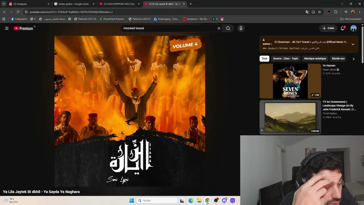Screen dimensions: 364x205
Task: Open 'TV Art Screensaver | Landscape Vintage Art' title
Action: pyautogui.click(x=339, y=106)
